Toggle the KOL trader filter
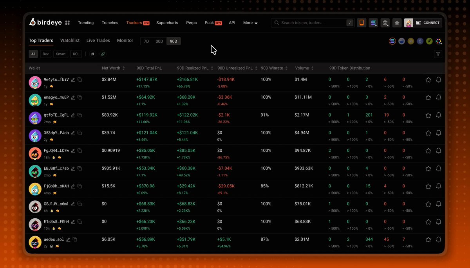The width and height of the screenshot is (470, 268). tap(76, 54)
